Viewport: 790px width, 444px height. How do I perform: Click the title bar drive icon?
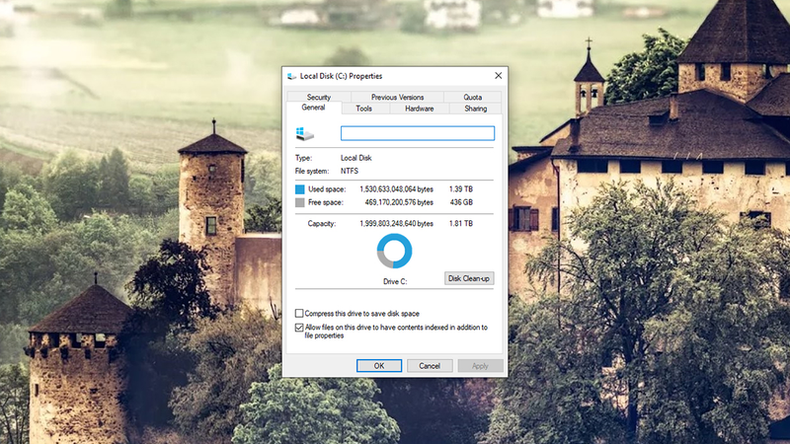tap(291, 77)
